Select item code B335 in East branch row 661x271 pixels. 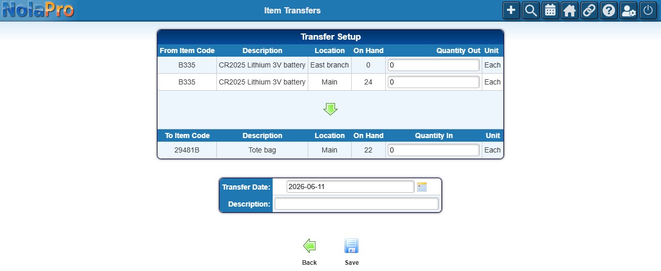(187, 65)
